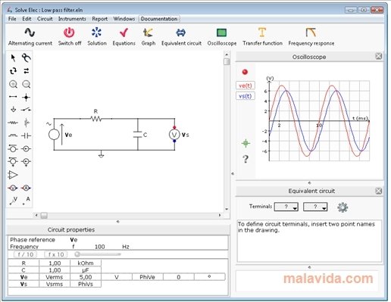The height and width of the screenshot is (302, 391).
Task: Show the Equations
Action: [x=124, y=37]
